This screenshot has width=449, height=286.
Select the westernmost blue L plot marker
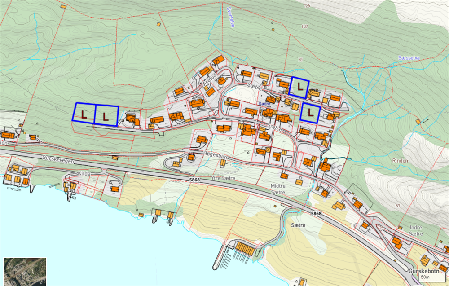point(84,113)
